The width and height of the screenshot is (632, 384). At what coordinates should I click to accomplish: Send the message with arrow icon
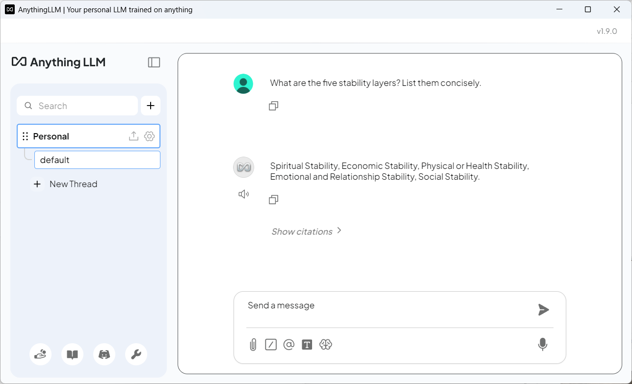543,309
